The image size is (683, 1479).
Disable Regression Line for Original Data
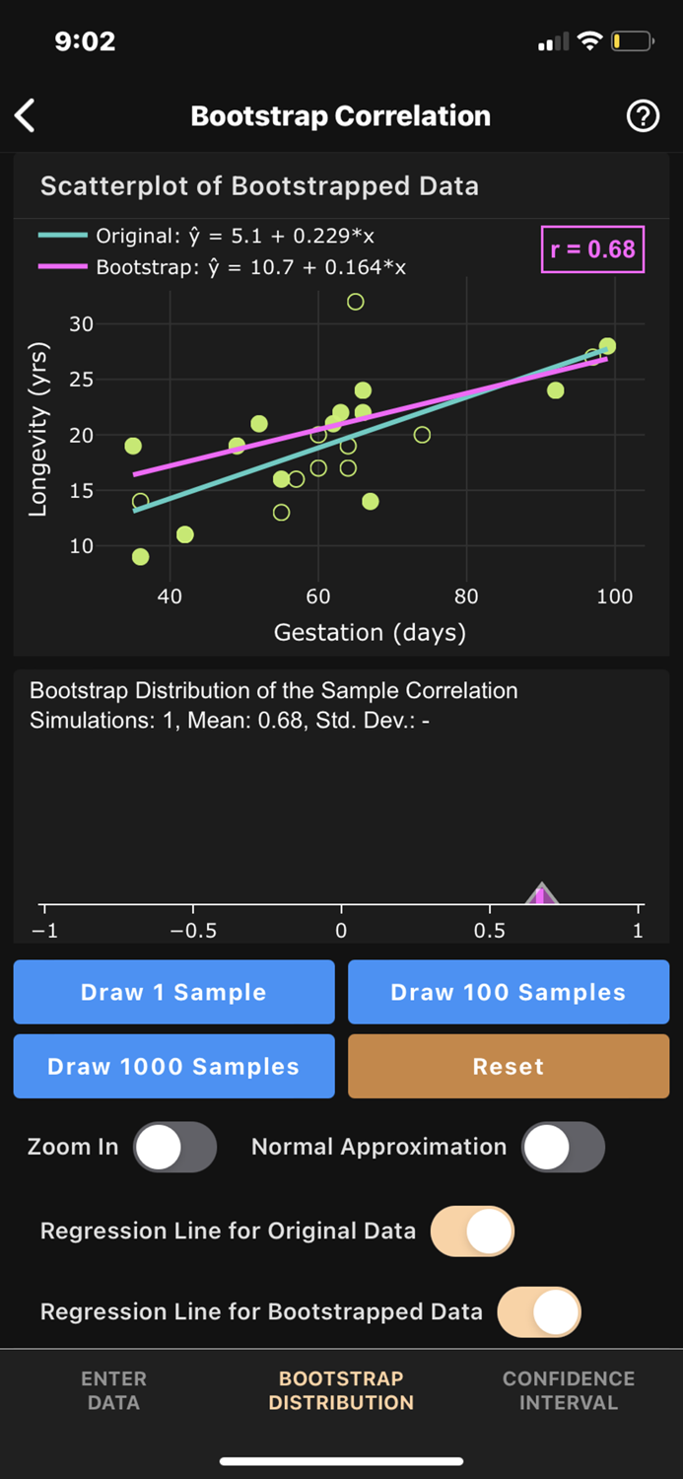pyautogui.click(x=472, y=1231)
